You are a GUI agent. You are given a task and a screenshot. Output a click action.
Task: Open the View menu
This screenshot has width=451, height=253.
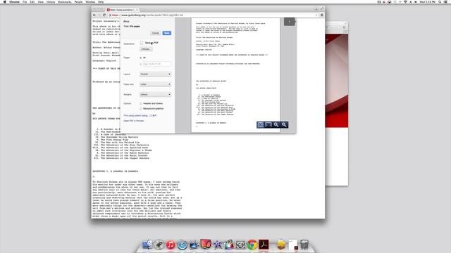(41, 1)
